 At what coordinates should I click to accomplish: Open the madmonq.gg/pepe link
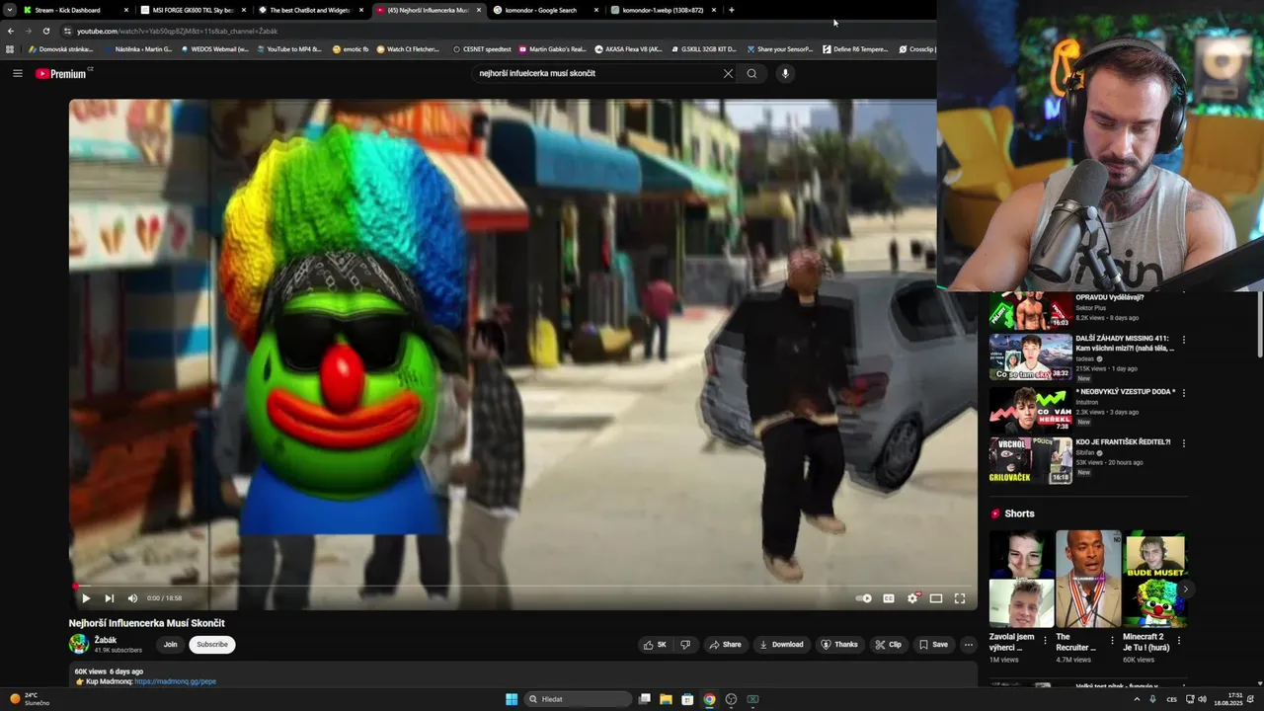click(x=175, y=681)
